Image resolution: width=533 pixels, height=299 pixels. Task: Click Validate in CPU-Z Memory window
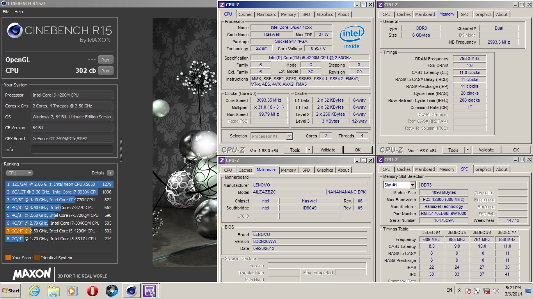tap(486, 150)
